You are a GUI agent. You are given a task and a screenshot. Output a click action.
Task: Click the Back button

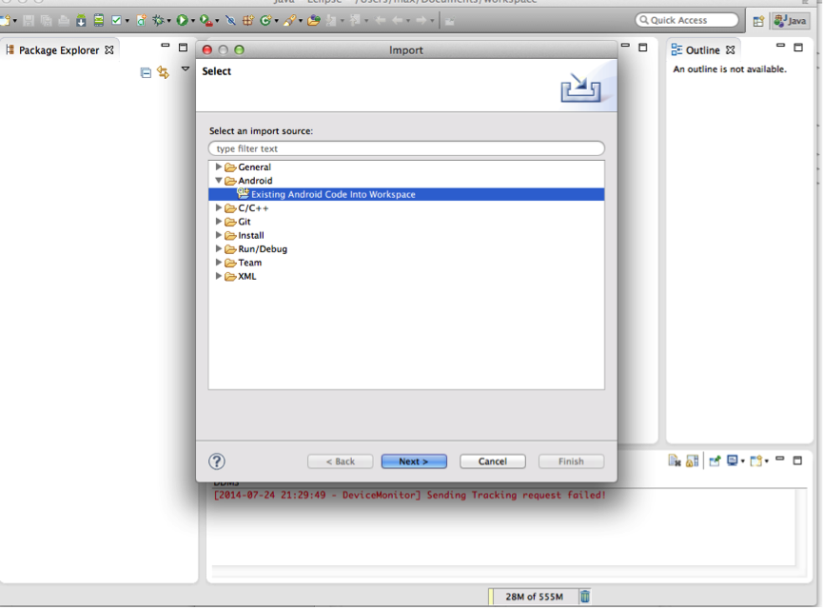(340, 461)
